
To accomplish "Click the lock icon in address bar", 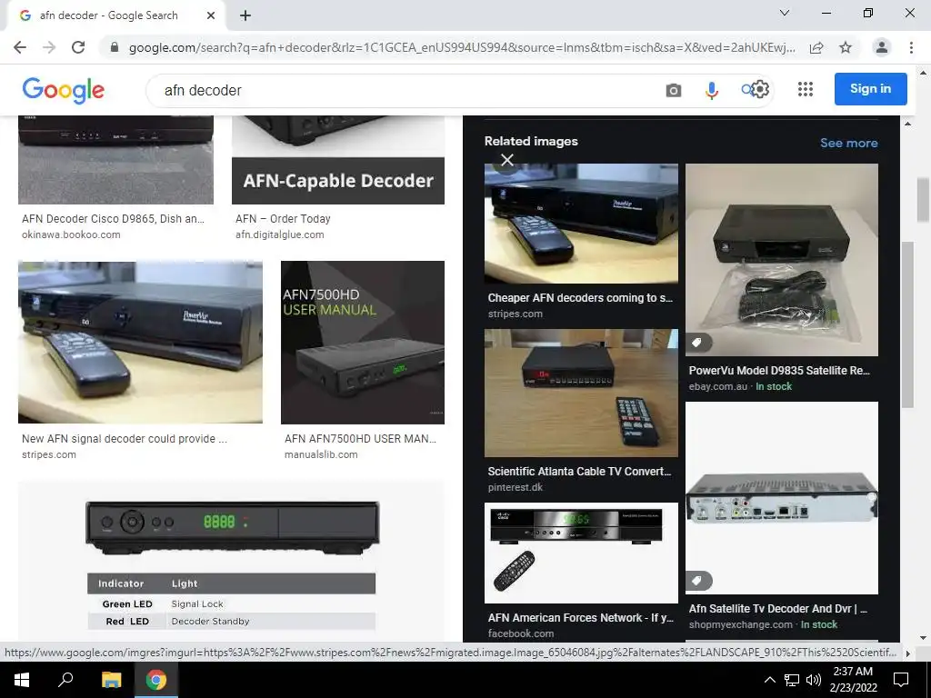I will (115, 47).
